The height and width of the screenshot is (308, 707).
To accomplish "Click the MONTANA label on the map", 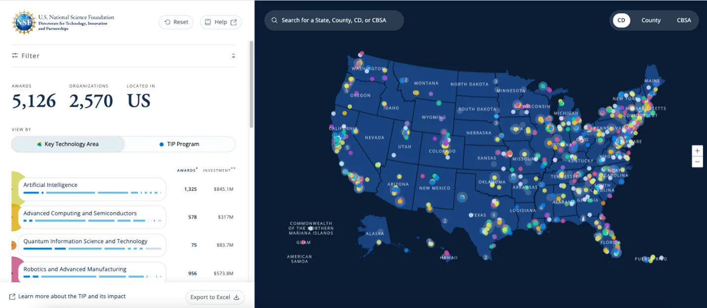I will click(x=426, y=83).
